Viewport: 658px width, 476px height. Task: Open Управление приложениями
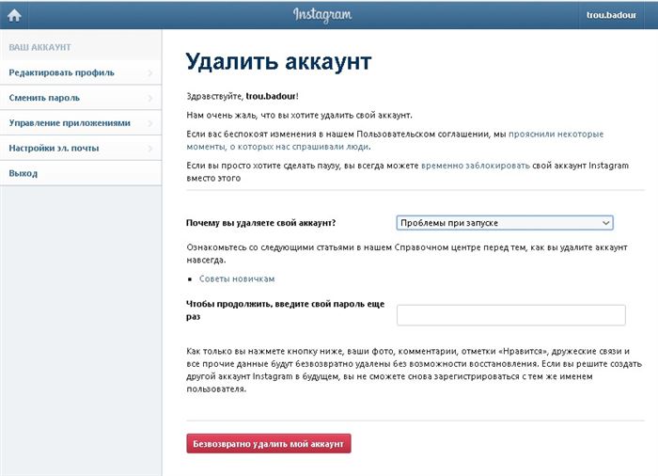point(81,123)
